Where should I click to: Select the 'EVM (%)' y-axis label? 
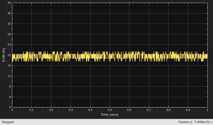(4, 55)
